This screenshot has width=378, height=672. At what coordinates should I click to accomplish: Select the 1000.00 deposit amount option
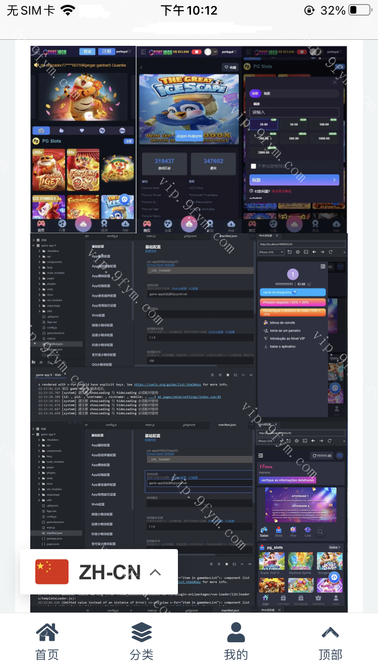click(x=325, y=139)
